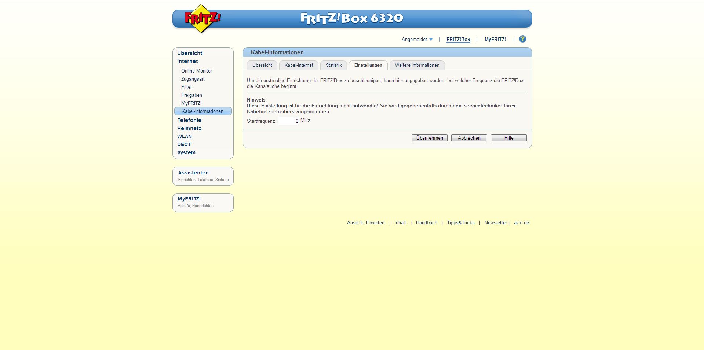The height and width of the screenshot is (350, 704).
Task: Open the Assistenten panel
Action: click(x=203, y=176)
